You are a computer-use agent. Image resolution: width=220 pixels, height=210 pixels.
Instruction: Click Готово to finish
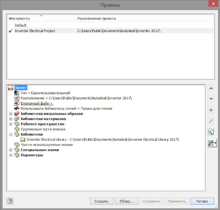[202, 201]
